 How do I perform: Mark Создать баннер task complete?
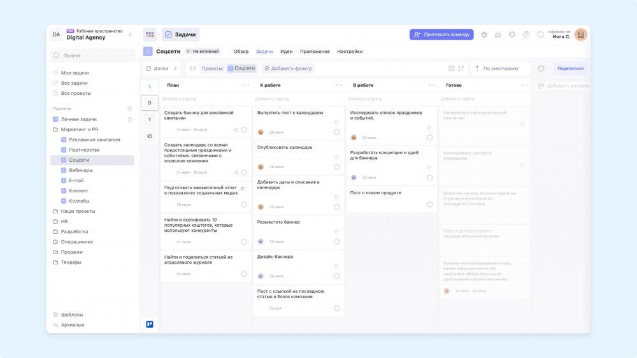pyautogui.click(x=244, y=129)
